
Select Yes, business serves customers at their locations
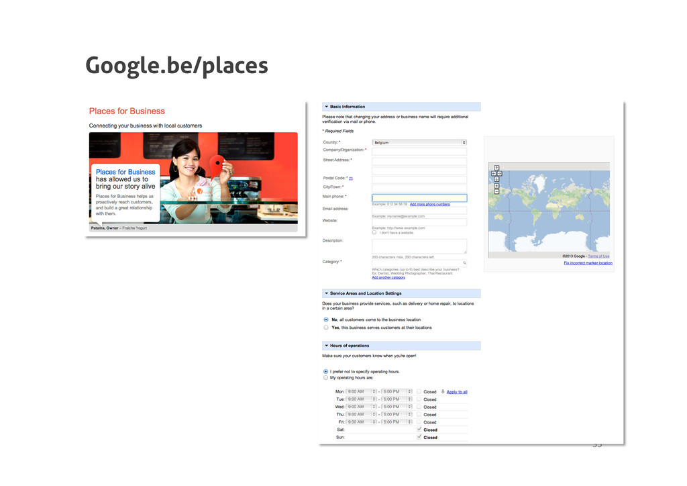326,328
